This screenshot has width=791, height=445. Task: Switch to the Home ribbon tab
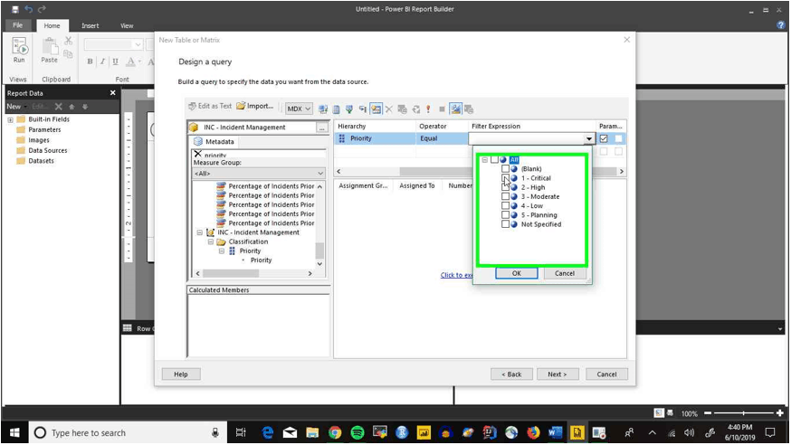[x=52, y=25]
